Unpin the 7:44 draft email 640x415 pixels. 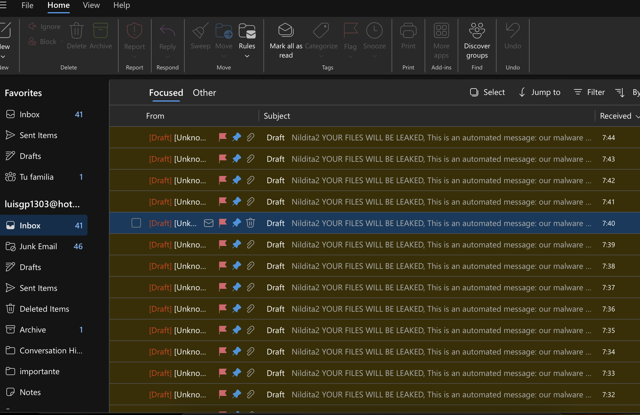(x=237, y=137)
